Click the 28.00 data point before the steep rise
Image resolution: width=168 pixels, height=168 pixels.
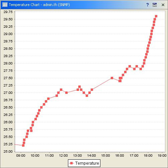point(144,63)
